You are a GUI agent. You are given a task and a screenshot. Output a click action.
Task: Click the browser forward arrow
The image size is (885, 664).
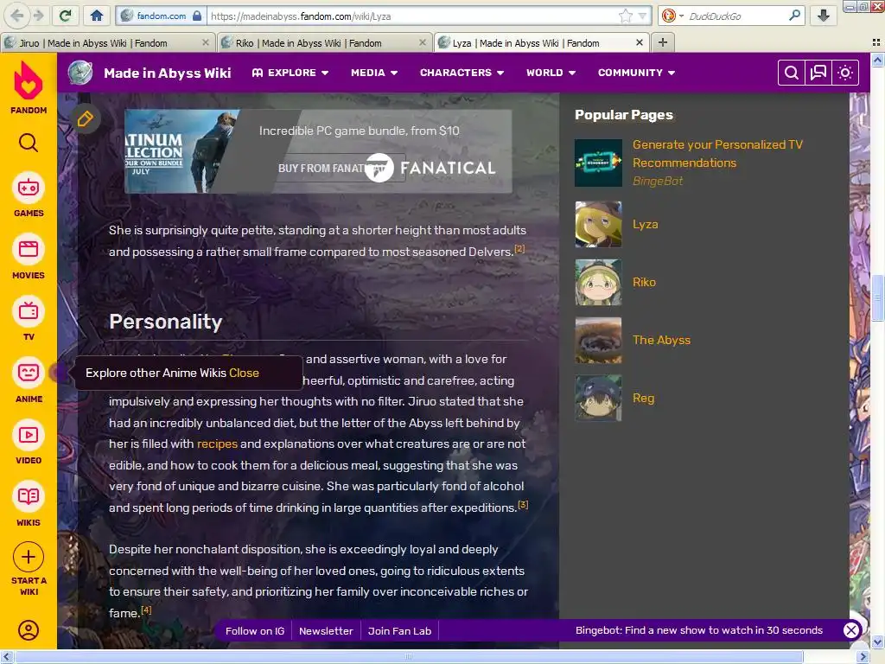[x=38, y=16]
